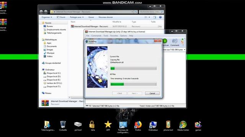Viewport: 245px width, 137px height.
Task: Select Disque local (C:) in navigation pane
Action: (54, 73)
